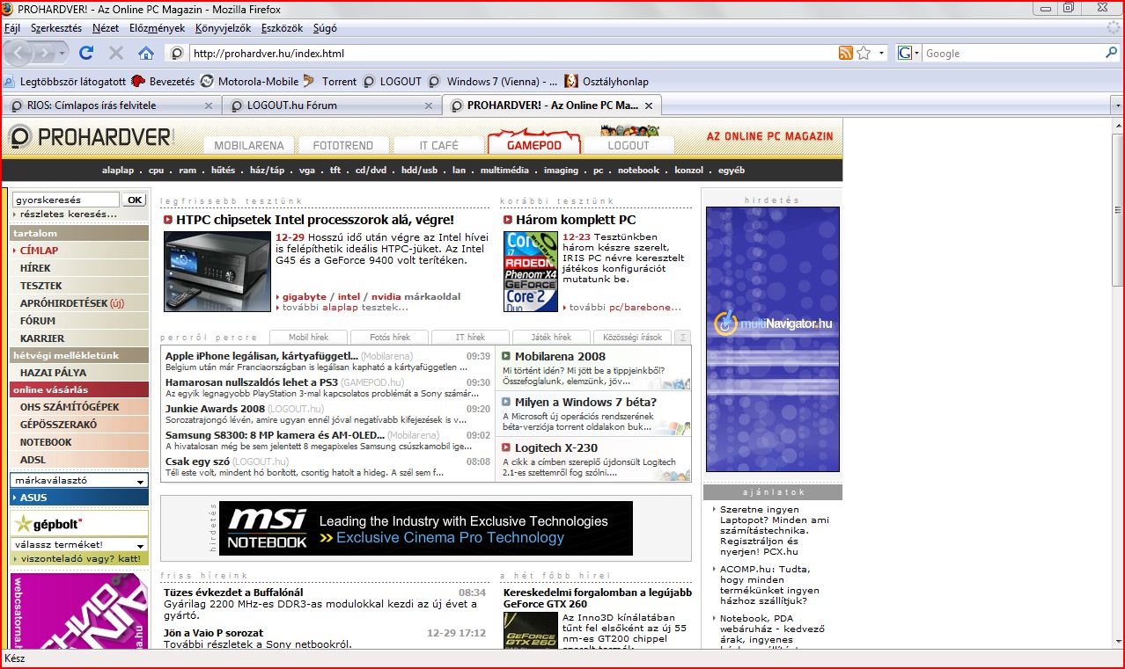1125x669 pixels.
Task: Switch to the LOGOUT.hu Fórum tab
Action: pos(331,105)
